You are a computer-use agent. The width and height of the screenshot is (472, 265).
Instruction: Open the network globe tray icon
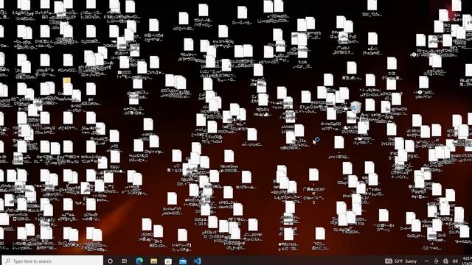tap(445, 261)
